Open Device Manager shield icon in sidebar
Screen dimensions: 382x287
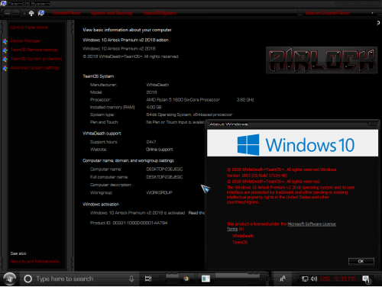tap(5, 41)
